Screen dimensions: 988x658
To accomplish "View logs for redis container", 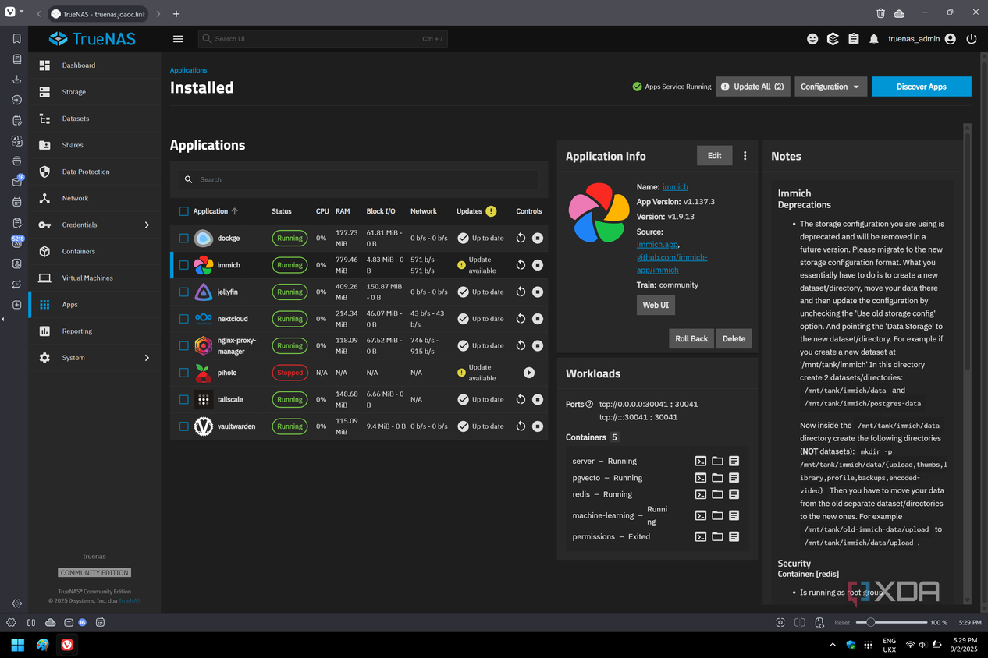I will [x=734, y=494].
